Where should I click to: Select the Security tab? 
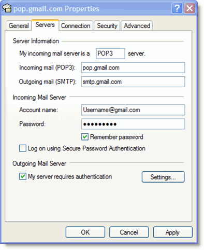click(107, 25)
